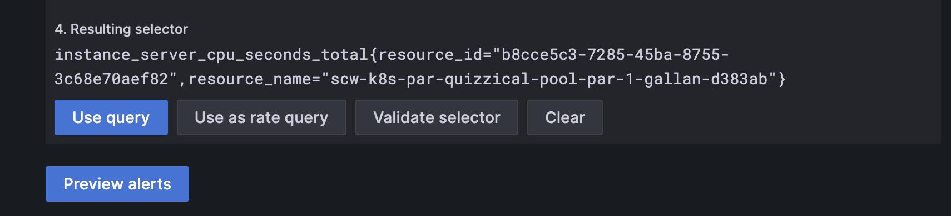951x216 pixels.
Task: Click the Use query button
Action: [111, 117]
